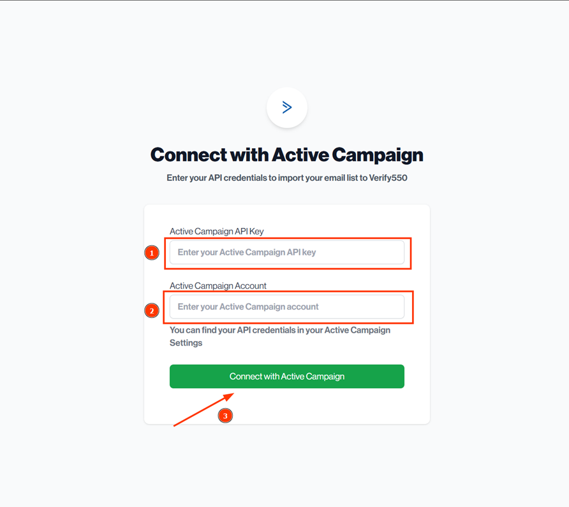This screenshot has height=507, width=569.
Task: Click the Connect with Active Campaign green button
Action: (x=286, y=376)
